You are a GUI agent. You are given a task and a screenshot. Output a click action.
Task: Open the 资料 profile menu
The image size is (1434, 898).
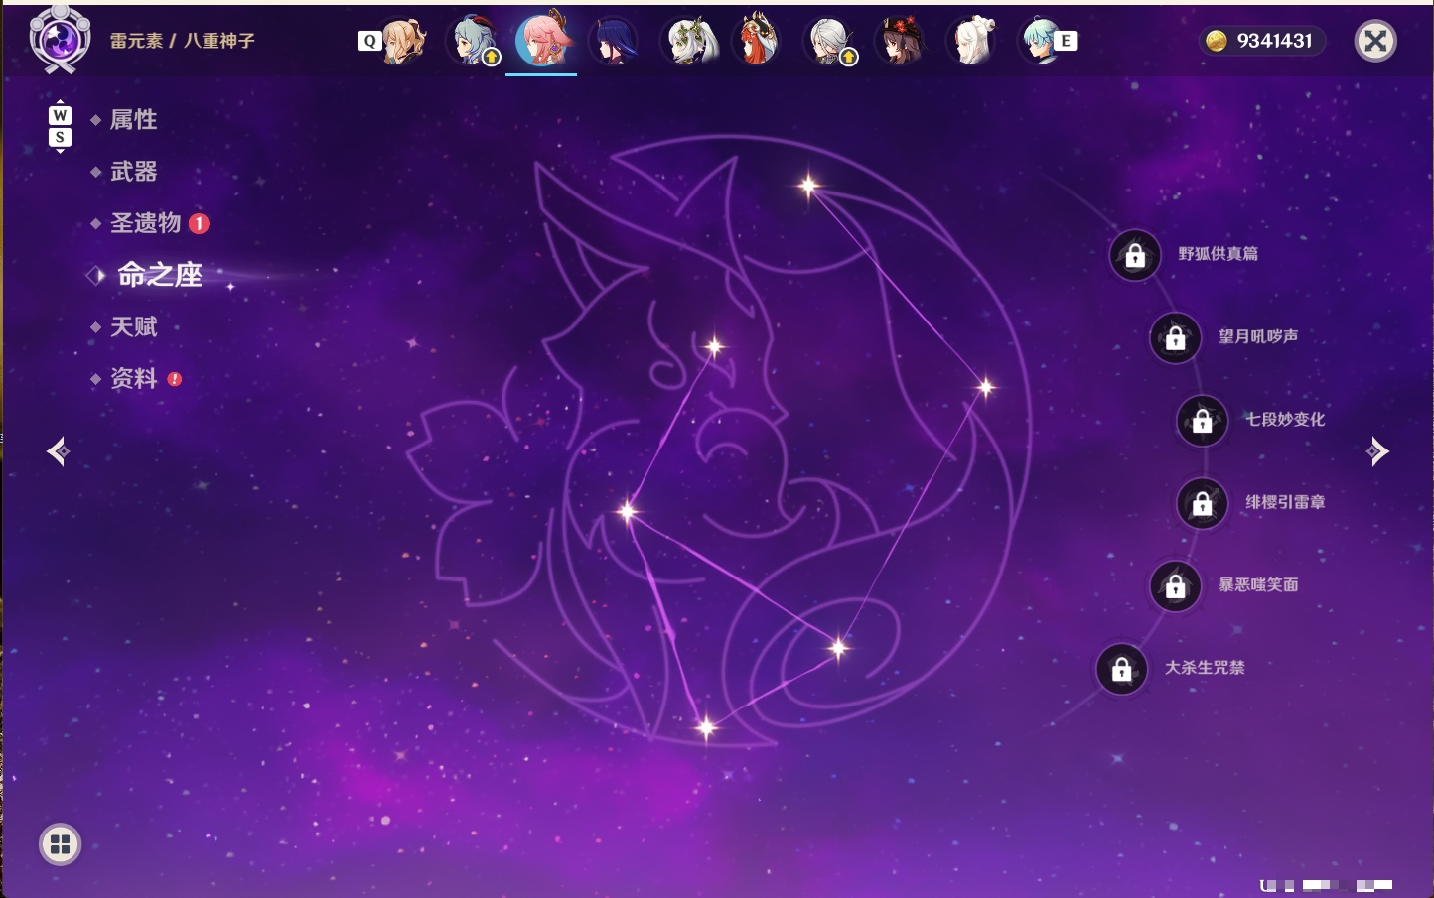tap(133, 378)
